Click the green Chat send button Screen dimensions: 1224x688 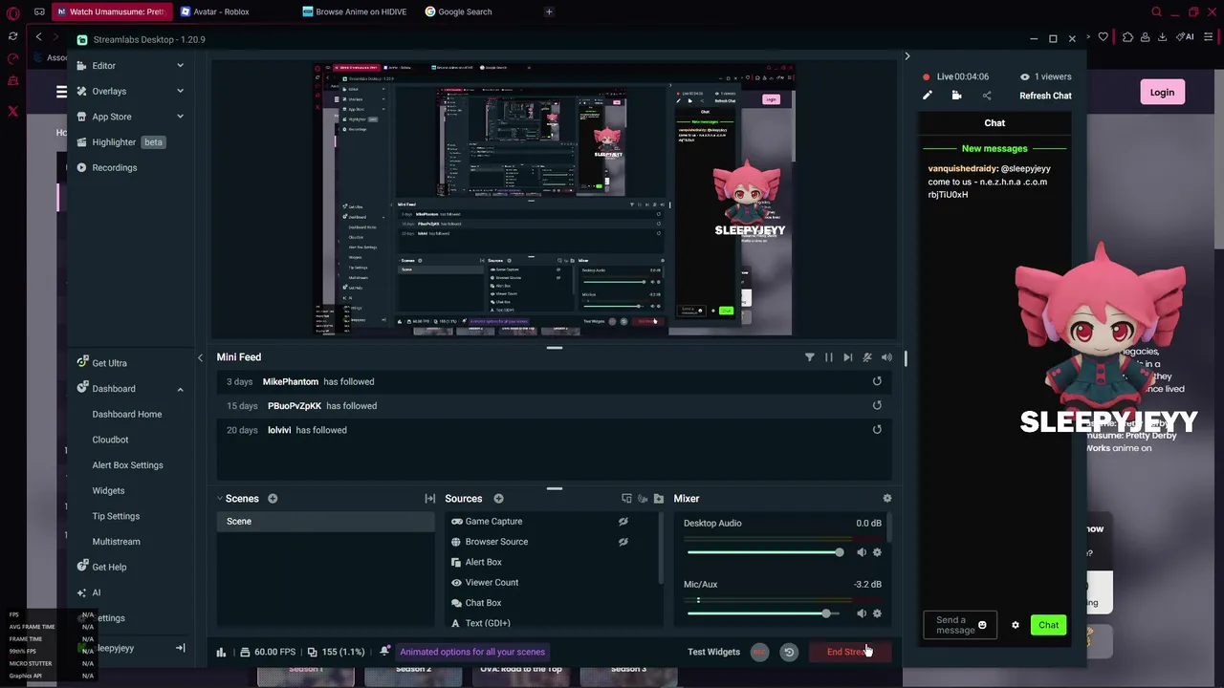click(1048, 625)
